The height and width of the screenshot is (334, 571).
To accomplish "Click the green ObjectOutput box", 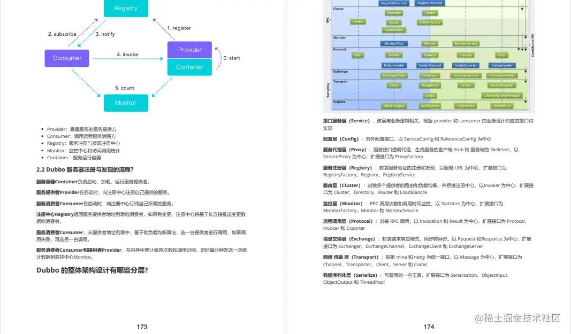I will pos(394,106).
